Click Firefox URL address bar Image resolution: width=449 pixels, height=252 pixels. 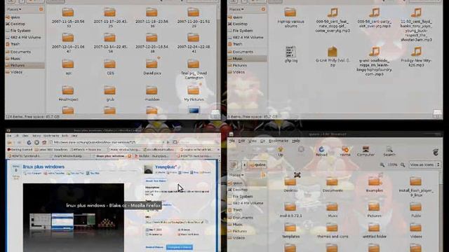point(107,142)
